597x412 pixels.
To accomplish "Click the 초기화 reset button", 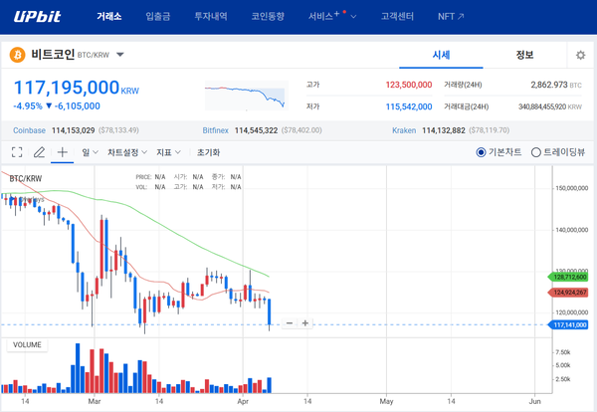I will 208,152.
